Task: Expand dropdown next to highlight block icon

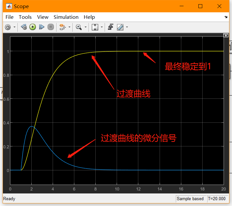Action: (x=69, y=27)
